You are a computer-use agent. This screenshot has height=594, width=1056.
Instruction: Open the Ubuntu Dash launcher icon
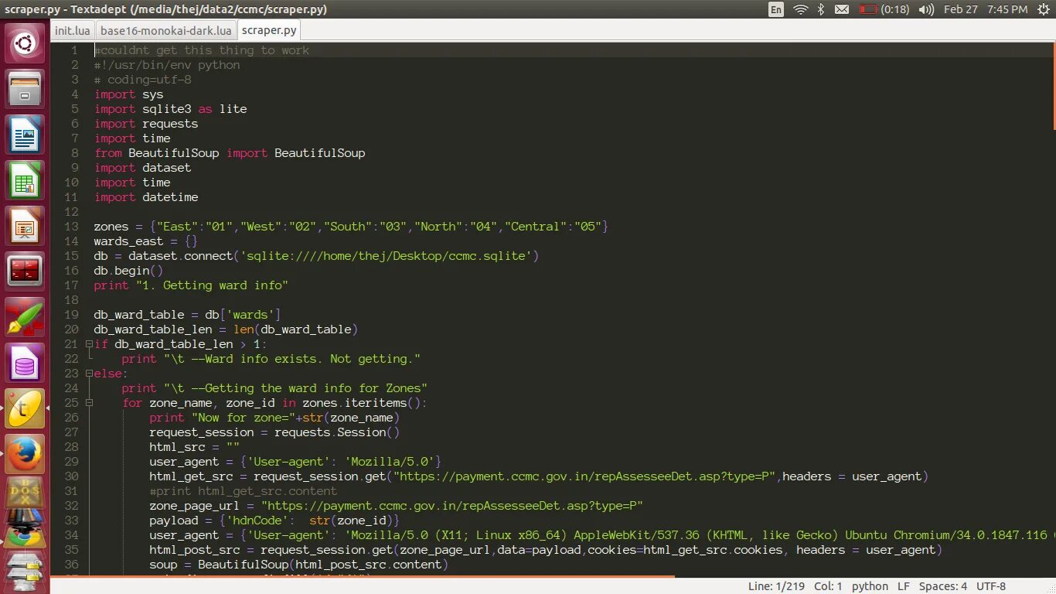click(x=25, y=43)
